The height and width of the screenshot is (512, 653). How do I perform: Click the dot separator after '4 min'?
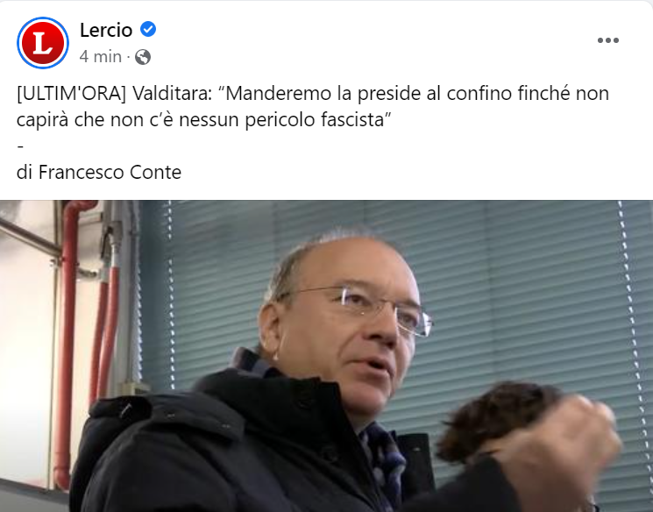tap(128, 57)
